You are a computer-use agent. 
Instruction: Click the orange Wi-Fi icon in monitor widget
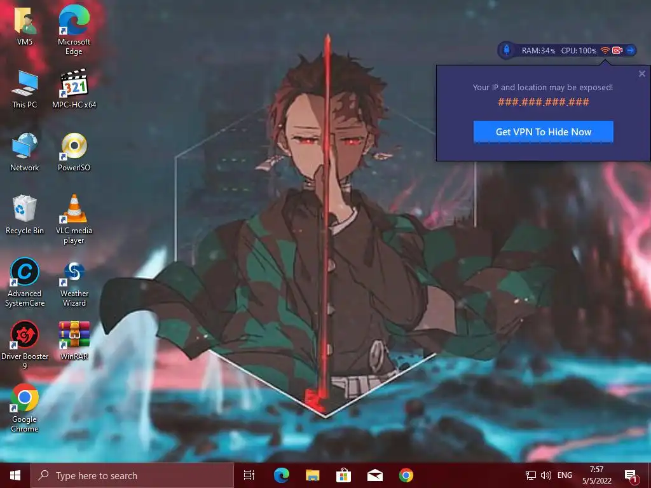click(605, 50)
